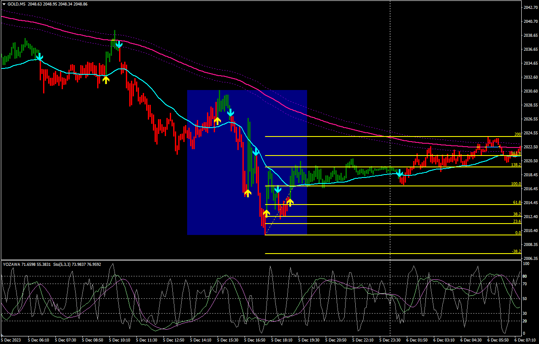539x344 pixels.
Task: Click the 2030.60 price on the axis
Action: click(x=530, y=91)
